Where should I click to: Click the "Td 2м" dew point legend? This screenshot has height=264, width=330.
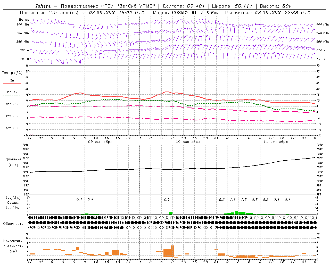12,92
